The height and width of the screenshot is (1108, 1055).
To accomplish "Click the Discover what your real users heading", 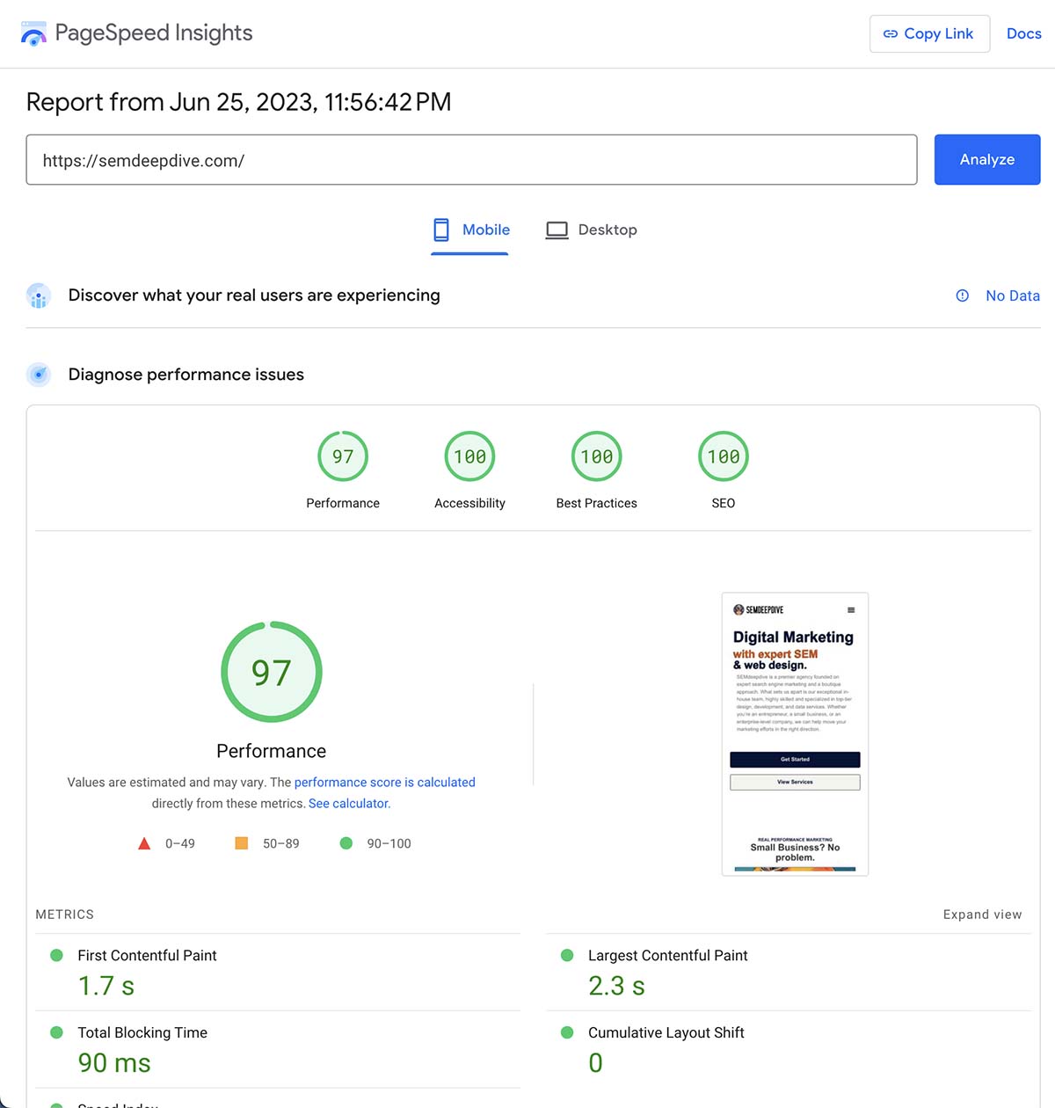I will (x=254, y=295).
